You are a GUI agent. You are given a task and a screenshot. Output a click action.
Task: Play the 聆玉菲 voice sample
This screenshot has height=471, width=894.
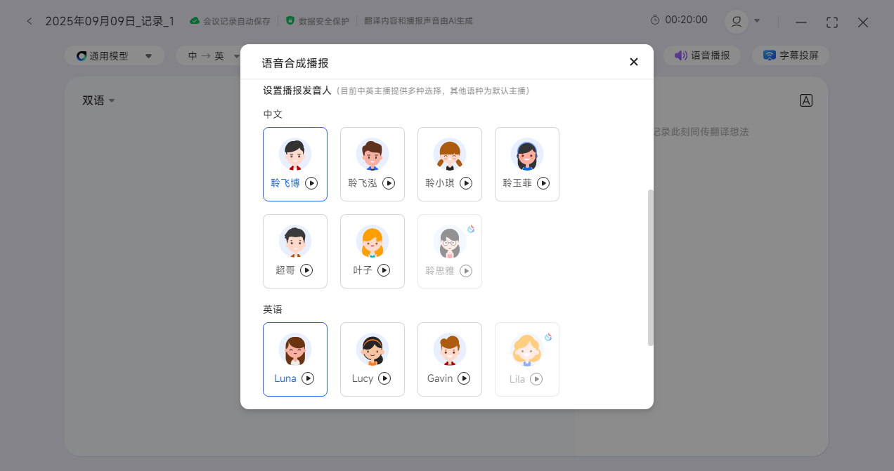coord(543,183)
